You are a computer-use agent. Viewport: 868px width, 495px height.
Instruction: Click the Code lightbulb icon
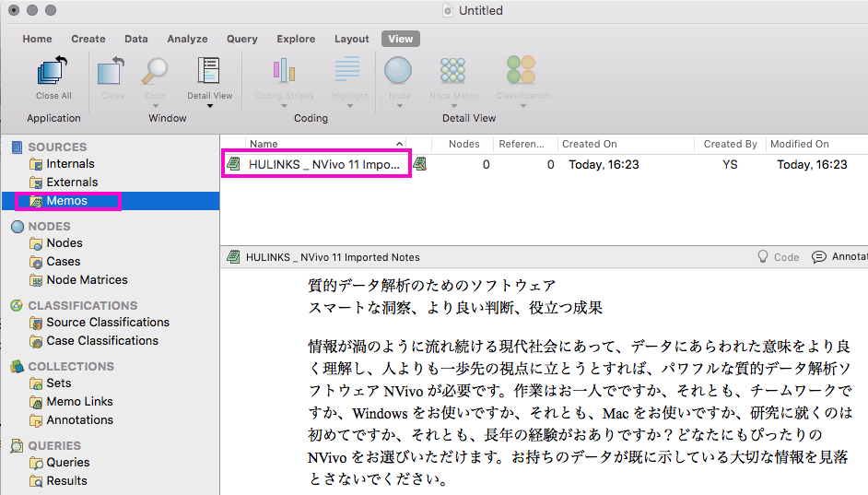tap(763, 256)
